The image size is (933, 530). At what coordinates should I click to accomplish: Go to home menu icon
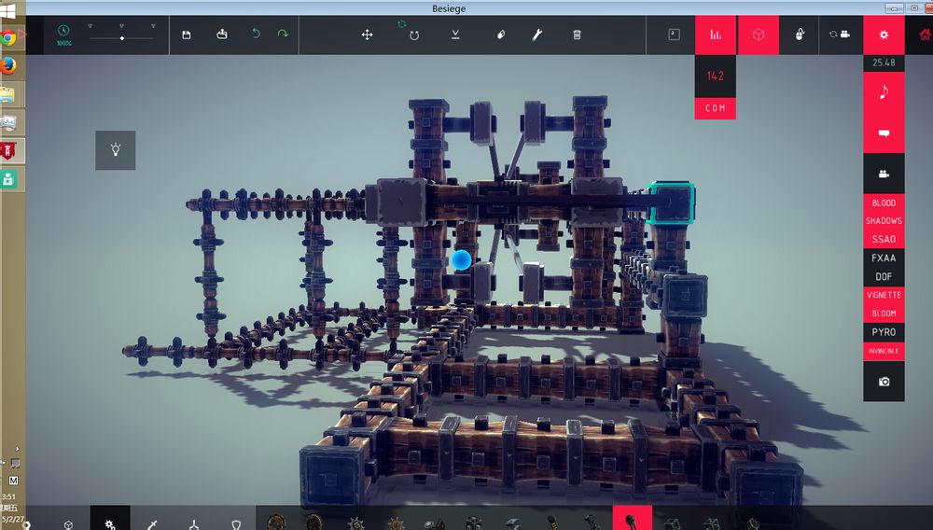point(924,35)
